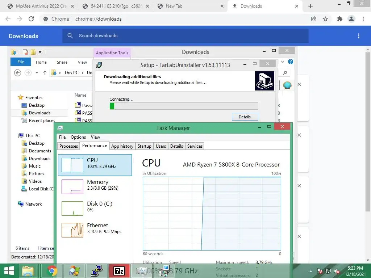Open Windows Start button

tap(9, 271)
